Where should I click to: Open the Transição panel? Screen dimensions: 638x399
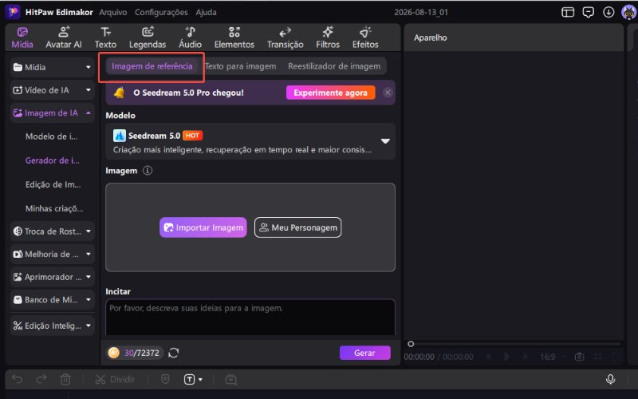285,38
